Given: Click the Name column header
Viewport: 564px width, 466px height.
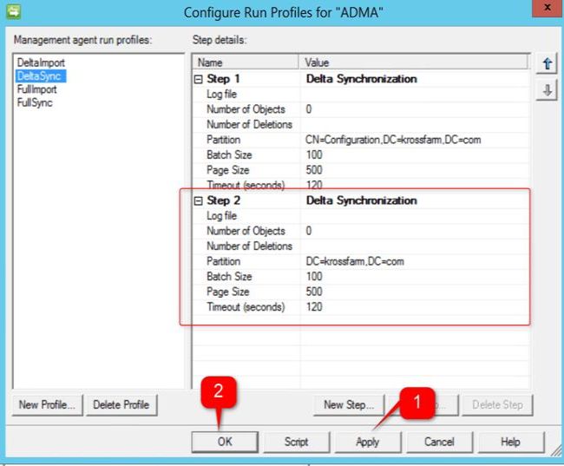Looking at the screenshot, I should [246, 62].
